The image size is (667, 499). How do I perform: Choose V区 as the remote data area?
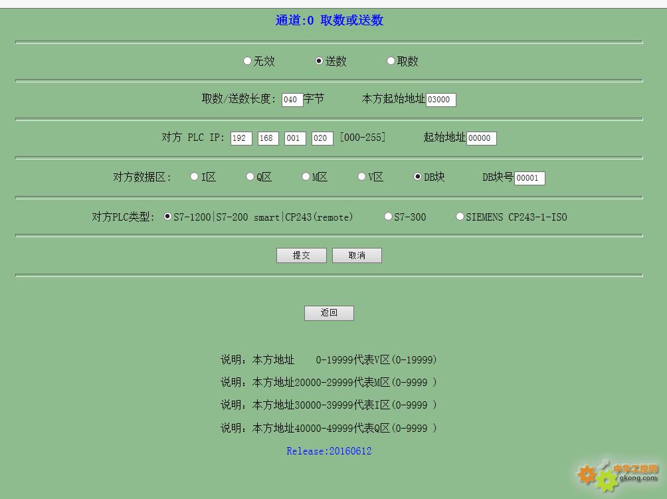[361, 177]
